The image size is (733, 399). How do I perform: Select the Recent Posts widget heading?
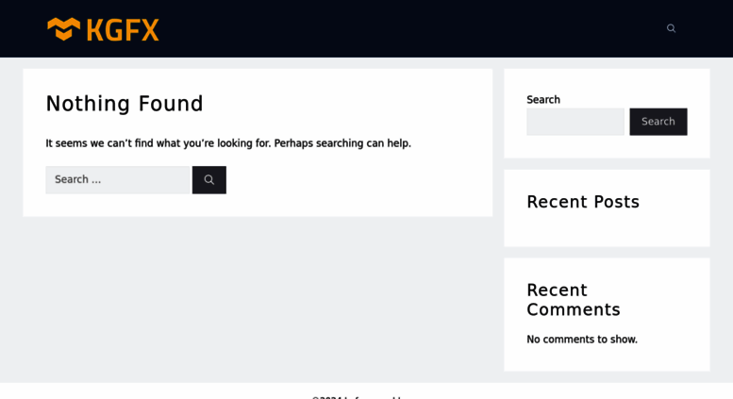click(x=583, y=202)
